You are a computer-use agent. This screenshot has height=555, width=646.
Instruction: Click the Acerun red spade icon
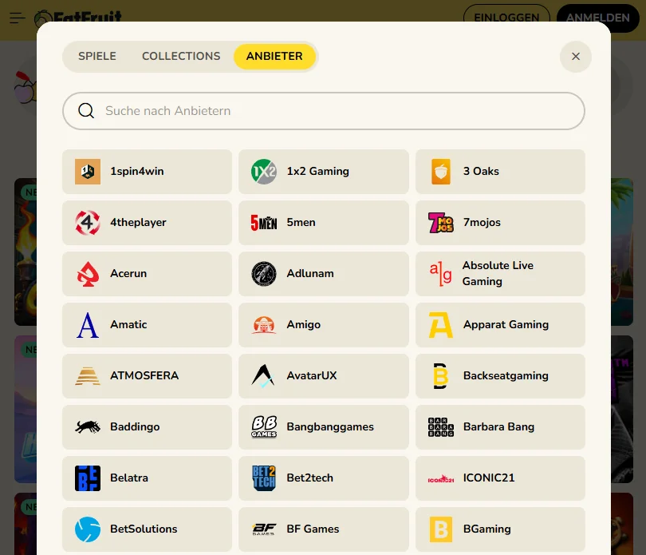(88, 274)
